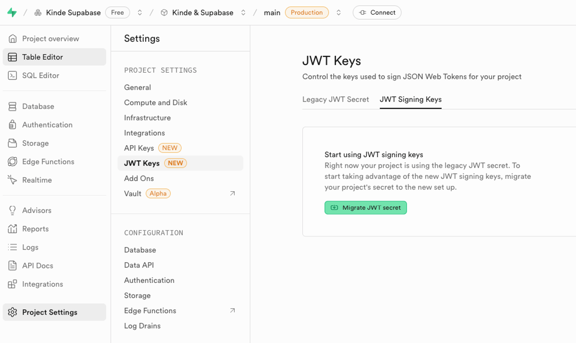Click the Project Settings gear icon

[12, 312]
